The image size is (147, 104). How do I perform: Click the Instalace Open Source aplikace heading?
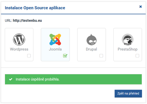tap(35, 8)
